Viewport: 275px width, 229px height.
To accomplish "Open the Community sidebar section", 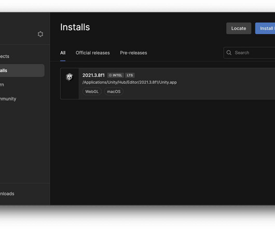I will coord(8,99).
